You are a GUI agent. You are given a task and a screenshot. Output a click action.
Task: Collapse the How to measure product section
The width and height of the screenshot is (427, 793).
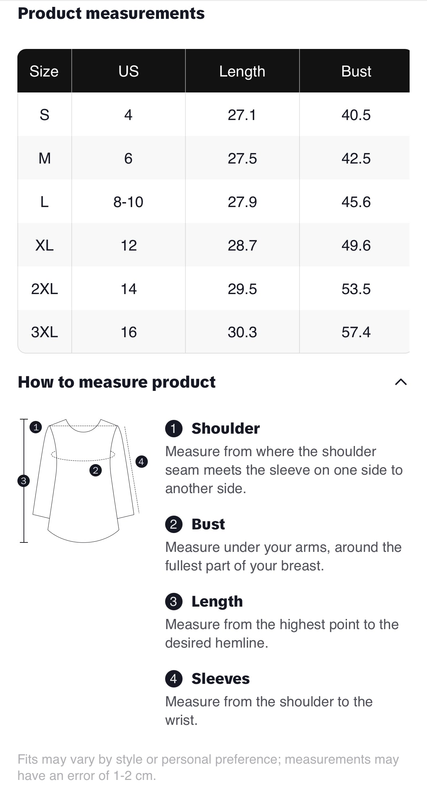401,382
